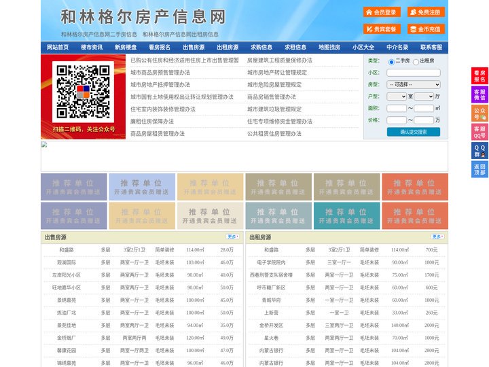Open the 公共租赁住房管理办法 article link

274,134
